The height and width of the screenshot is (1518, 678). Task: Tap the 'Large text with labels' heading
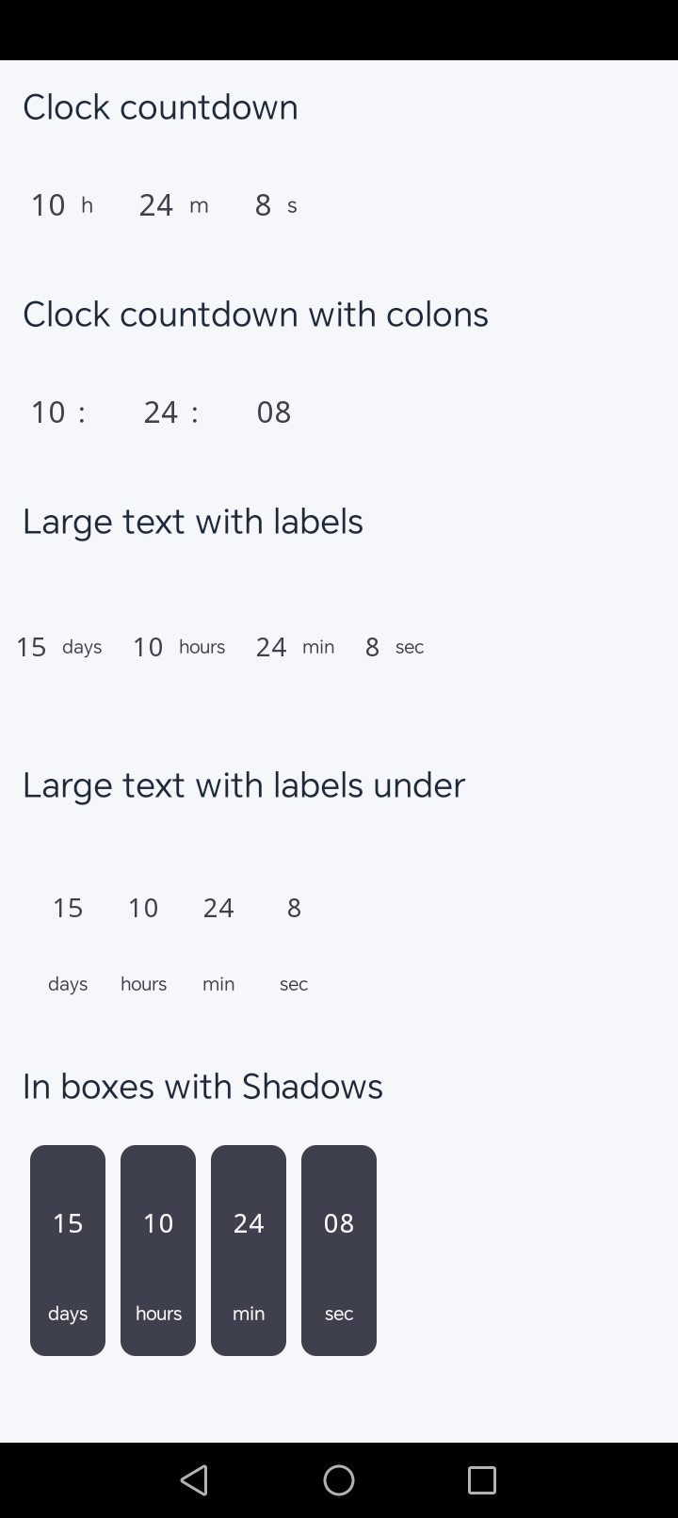193,522
